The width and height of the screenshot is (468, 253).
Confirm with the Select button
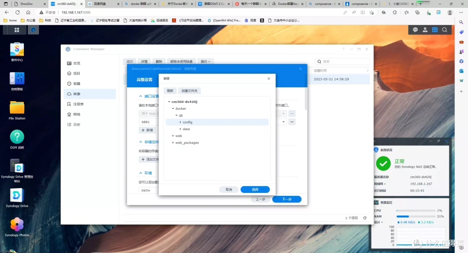(255, 189)
